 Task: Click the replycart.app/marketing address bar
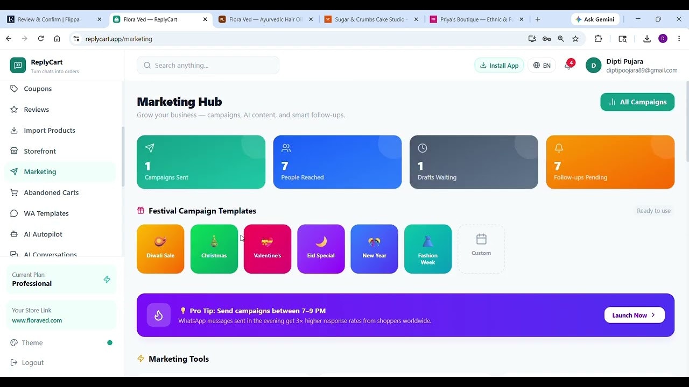[301, 39]
